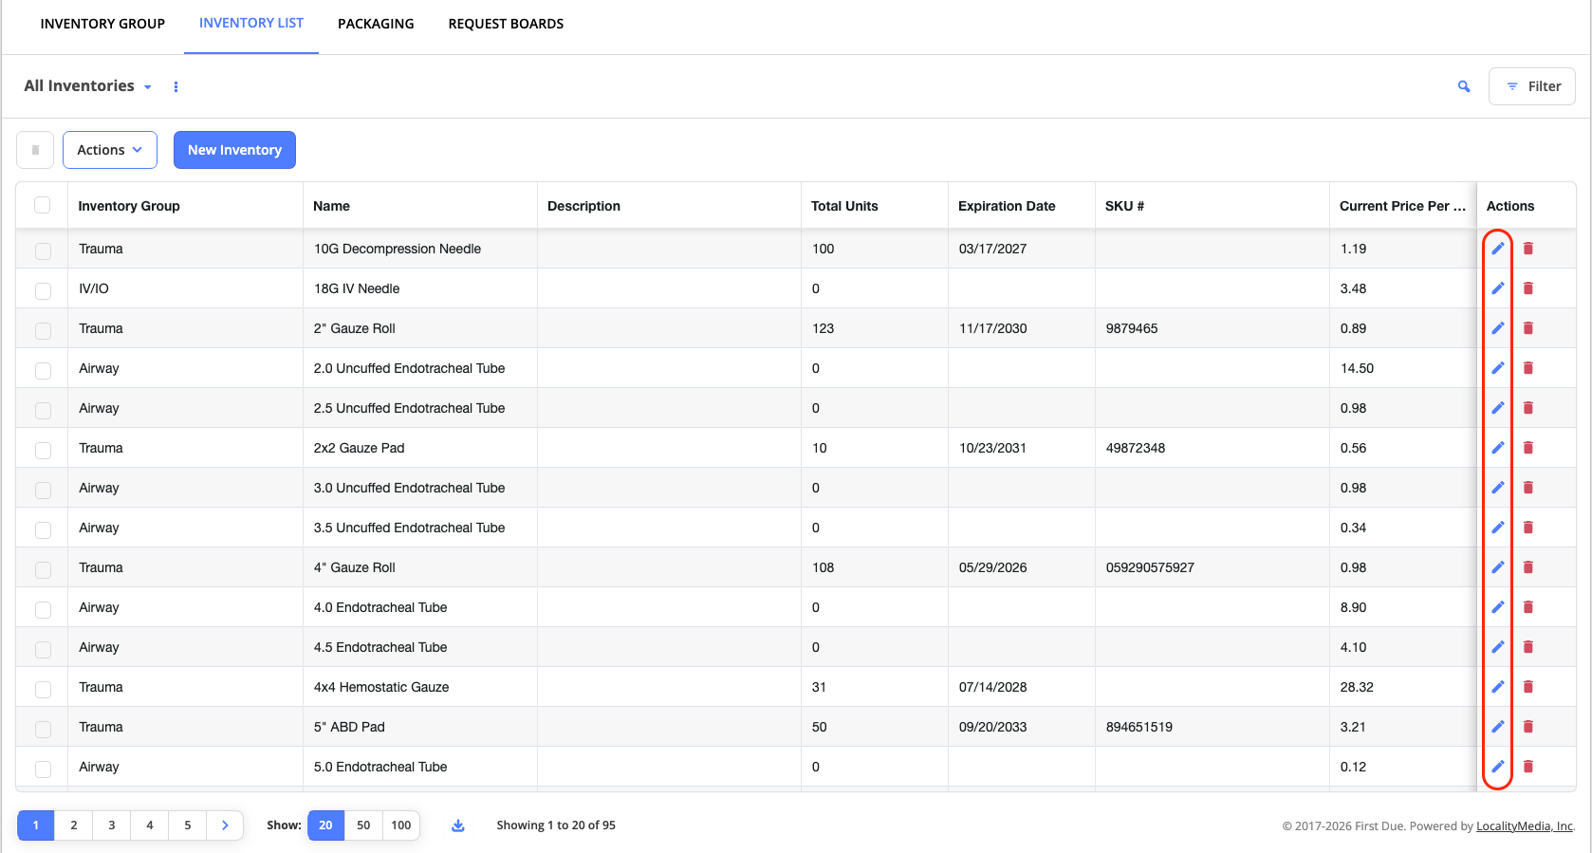The image size is (1592, 853).
Task: Click the download export icon
Action: 458,825
